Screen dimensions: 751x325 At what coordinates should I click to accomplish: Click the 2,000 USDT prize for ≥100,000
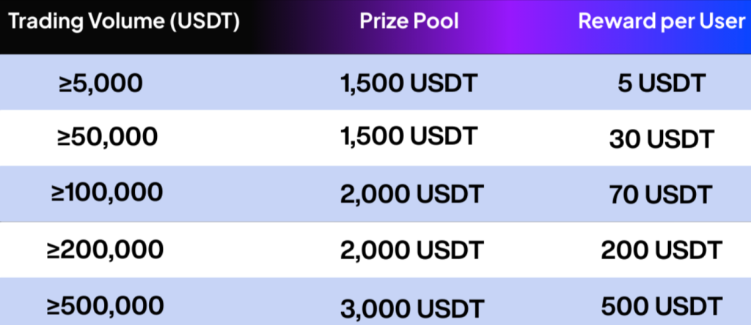click(411, 194)
